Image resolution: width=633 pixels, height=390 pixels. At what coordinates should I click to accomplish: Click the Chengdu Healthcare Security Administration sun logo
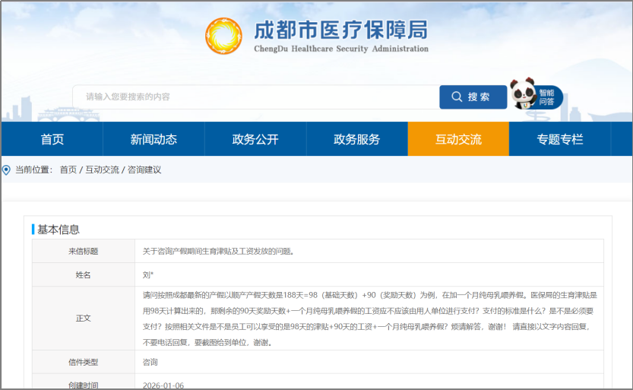(224, 36)
